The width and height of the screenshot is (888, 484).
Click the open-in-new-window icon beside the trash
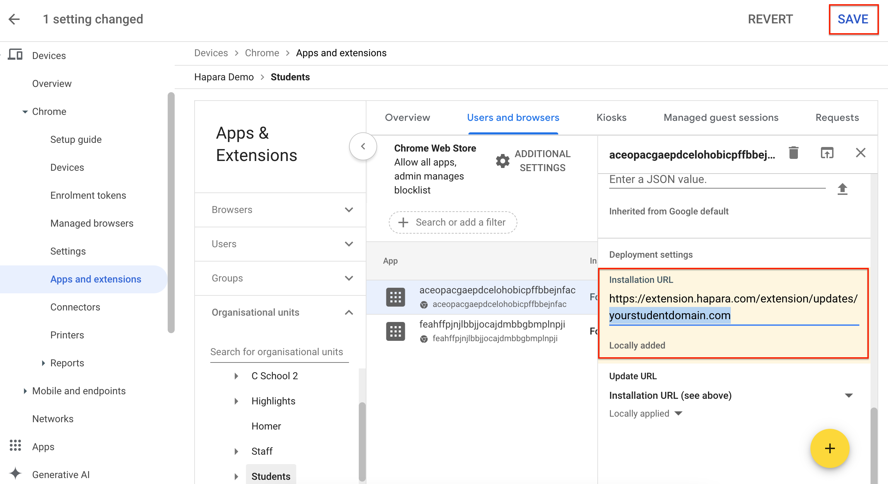click(x=827, y=153)
